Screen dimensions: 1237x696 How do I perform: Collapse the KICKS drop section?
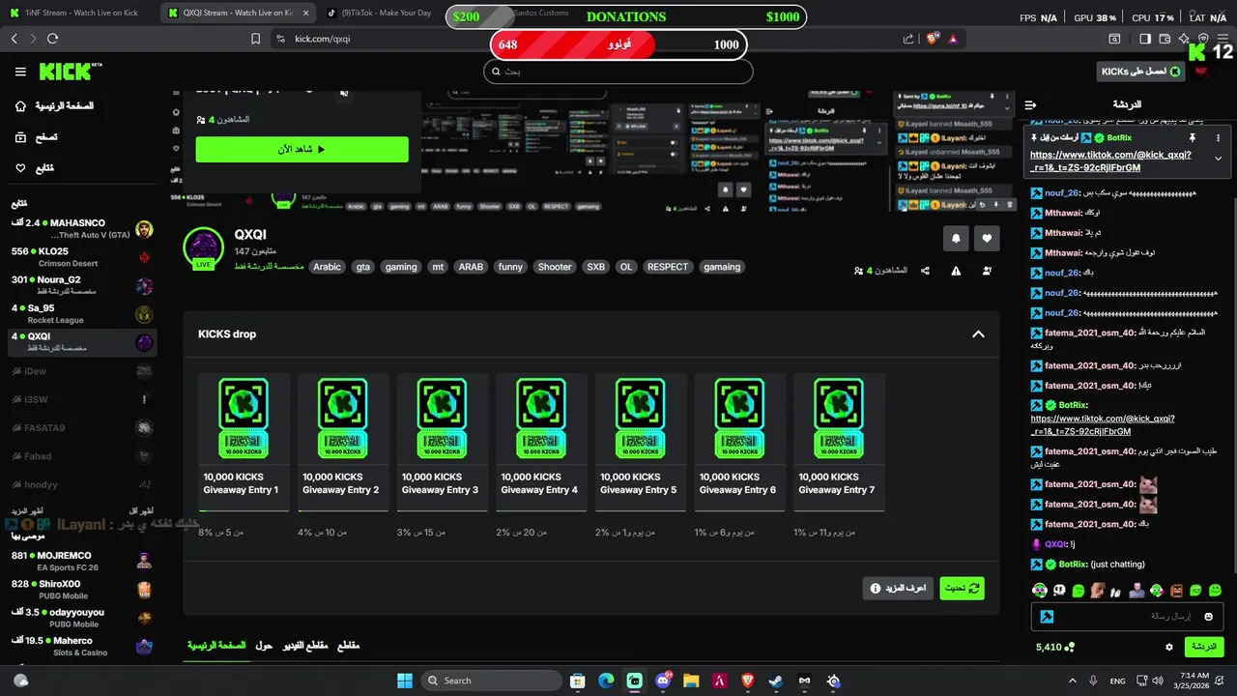pos(978,333)
